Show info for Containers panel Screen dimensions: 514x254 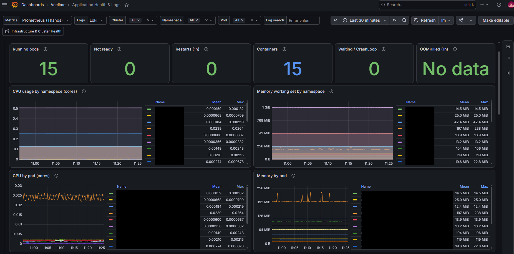(x=284, y=49)
